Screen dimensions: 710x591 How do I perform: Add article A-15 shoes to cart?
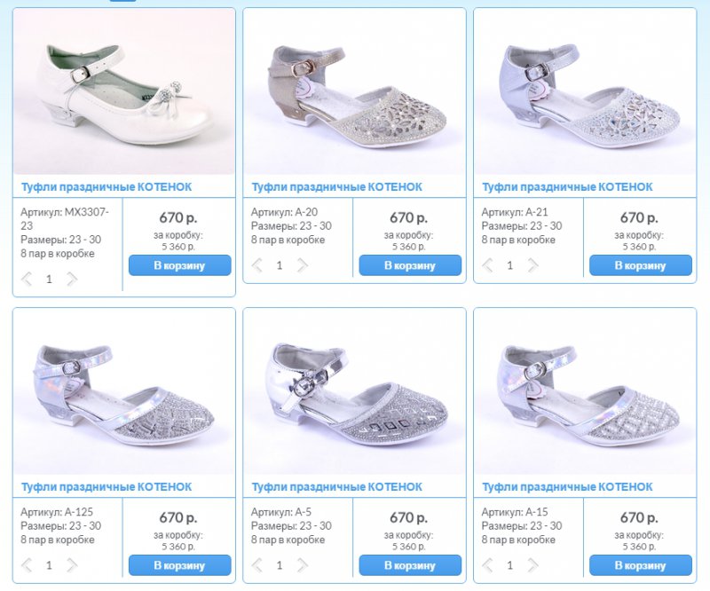pyautogui.click(x=641, y=565)
